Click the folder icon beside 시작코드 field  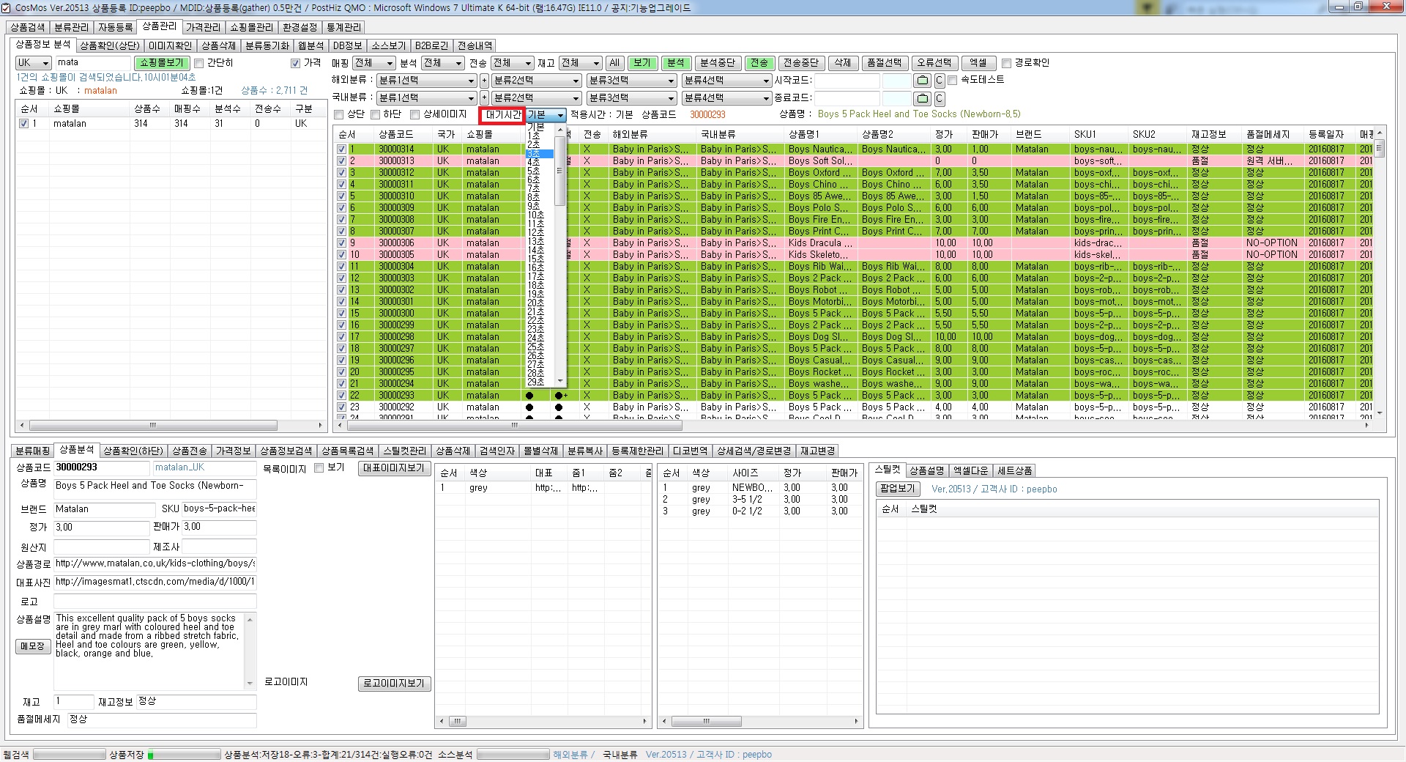click(923, 81)
